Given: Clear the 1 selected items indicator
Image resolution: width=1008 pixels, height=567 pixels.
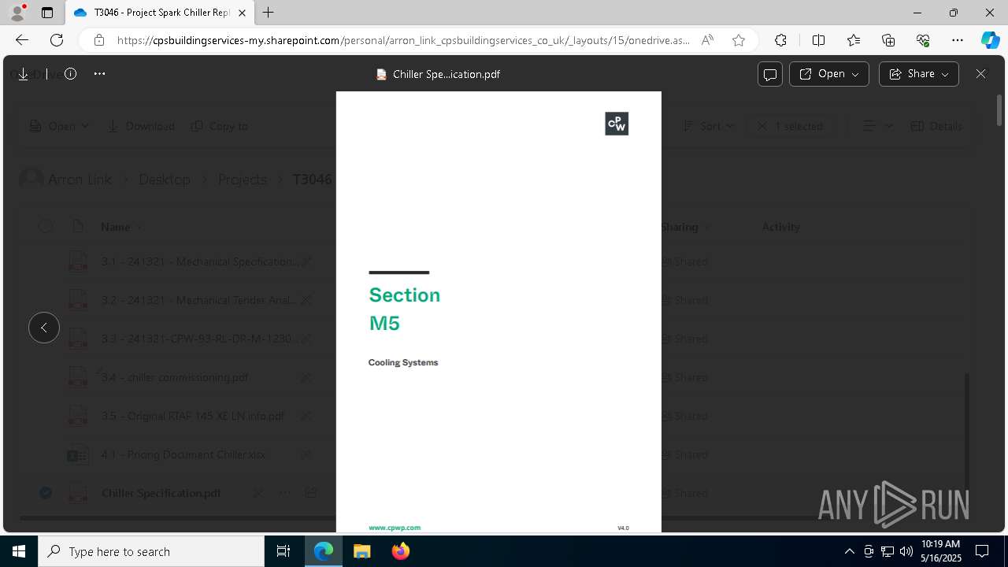Looking at the screenshot, I should click(790, 126).
